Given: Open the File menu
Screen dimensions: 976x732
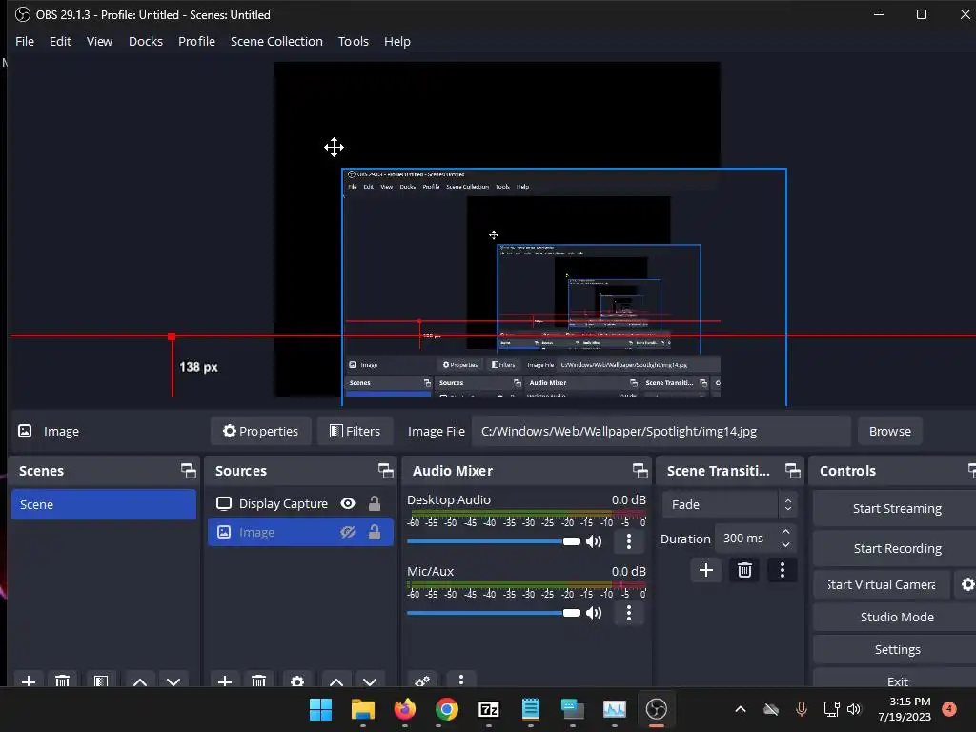Looking at the screenshot, I should [25, 42].
